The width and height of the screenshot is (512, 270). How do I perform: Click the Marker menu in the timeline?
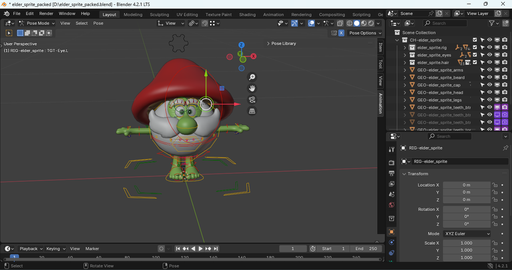point(92,248)
